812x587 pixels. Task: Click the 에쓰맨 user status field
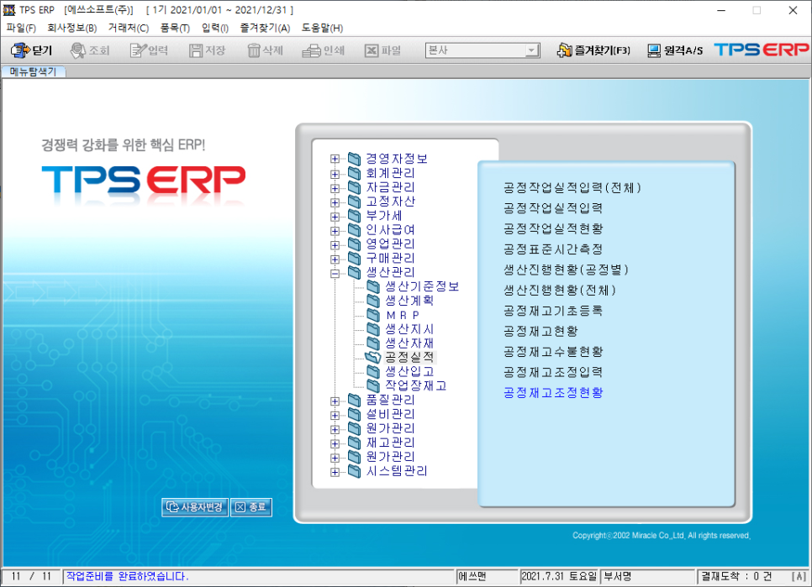click(488, 576)
